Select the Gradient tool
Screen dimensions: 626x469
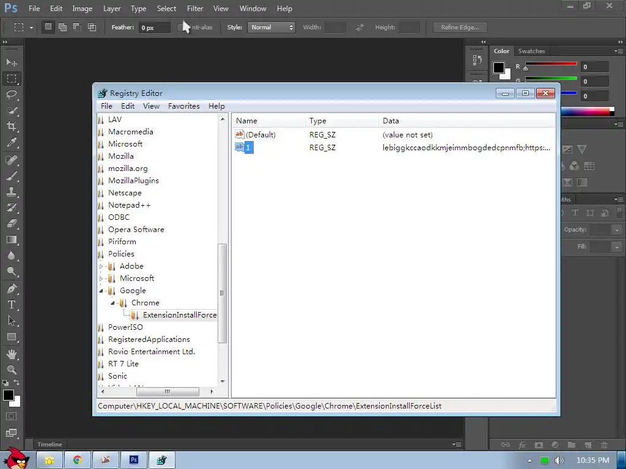(x=12, y=239)
